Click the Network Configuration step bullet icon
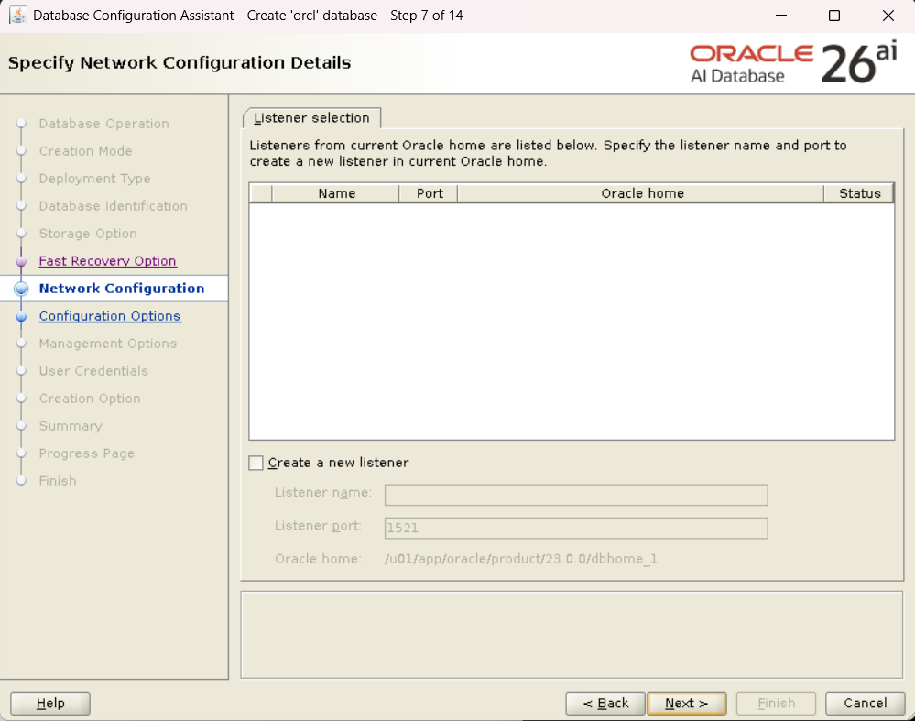This screenshot has width=915, height=721. (22, 289)
